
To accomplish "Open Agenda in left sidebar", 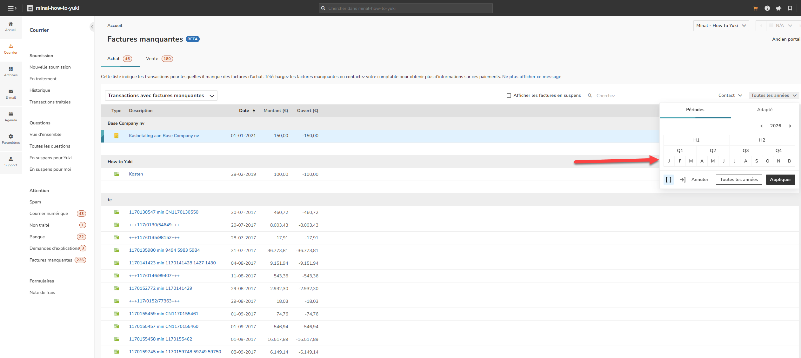I will (x=11, y=116).
